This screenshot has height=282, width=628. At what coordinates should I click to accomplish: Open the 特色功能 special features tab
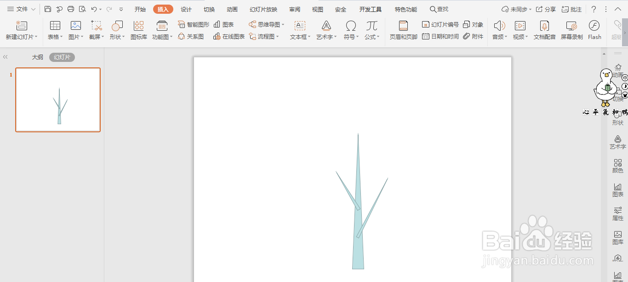(x=406, y=9)
